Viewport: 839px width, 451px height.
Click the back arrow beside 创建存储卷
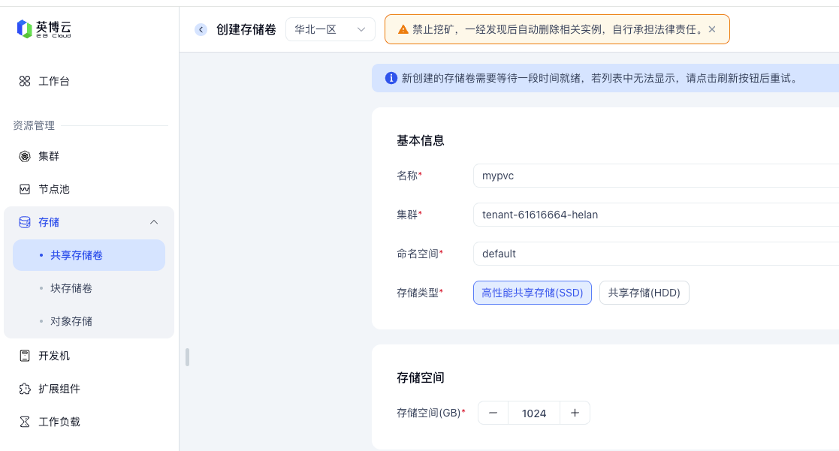tap(201, 29)
